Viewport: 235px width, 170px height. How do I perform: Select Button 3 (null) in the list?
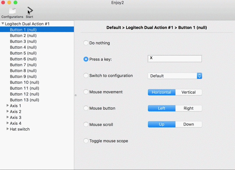37,41
